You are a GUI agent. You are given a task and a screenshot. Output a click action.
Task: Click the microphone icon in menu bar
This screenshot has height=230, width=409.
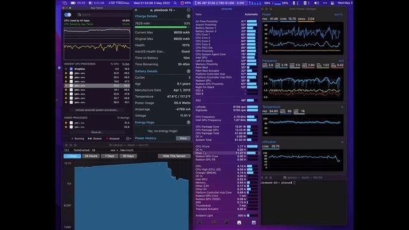pos(294,3)
